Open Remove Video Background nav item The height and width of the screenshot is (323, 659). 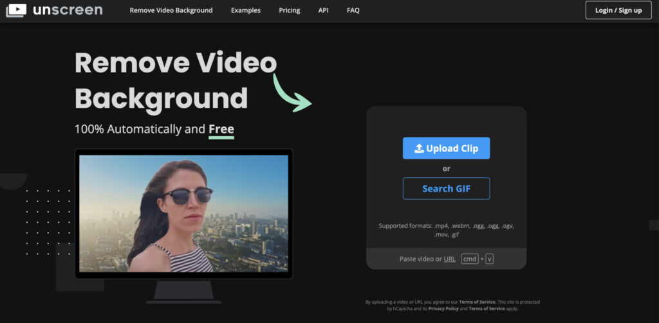coord(171,10)
